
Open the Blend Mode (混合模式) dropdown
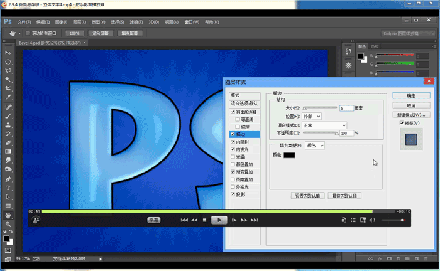[324, 125]
